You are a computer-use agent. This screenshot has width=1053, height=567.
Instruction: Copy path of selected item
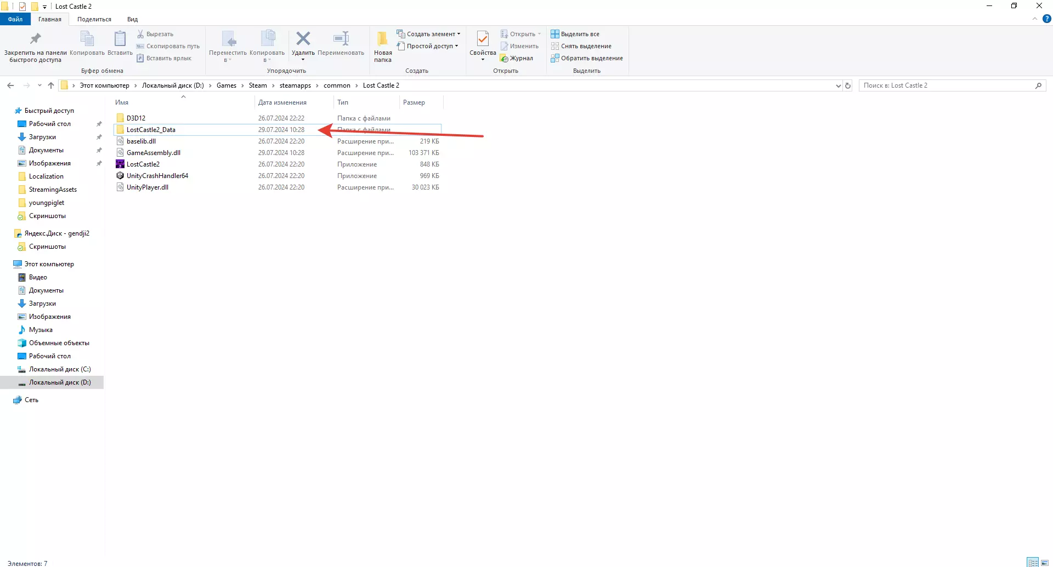click(x=168, y=46)
